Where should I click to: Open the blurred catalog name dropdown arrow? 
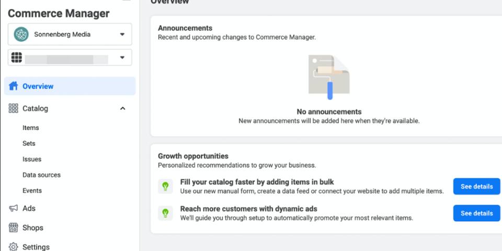click(122, 57)
